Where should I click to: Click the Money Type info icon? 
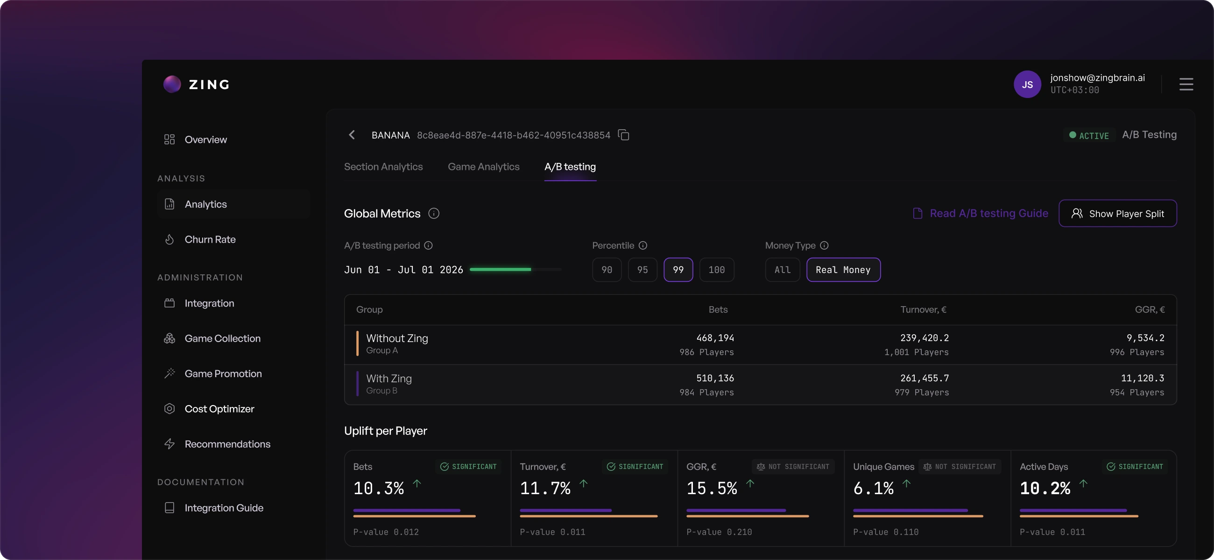[824, 245]
